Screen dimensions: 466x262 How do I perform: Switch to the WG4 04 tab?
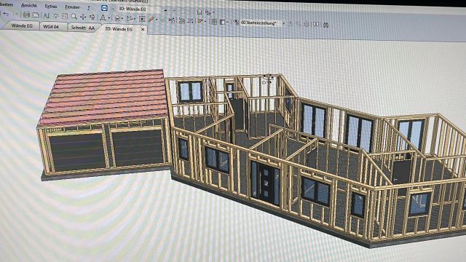(x=51, y=27)
